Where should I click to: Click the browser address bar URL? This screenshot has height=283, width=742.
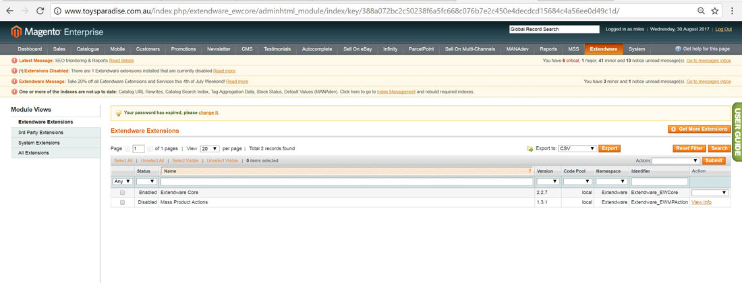341,10
